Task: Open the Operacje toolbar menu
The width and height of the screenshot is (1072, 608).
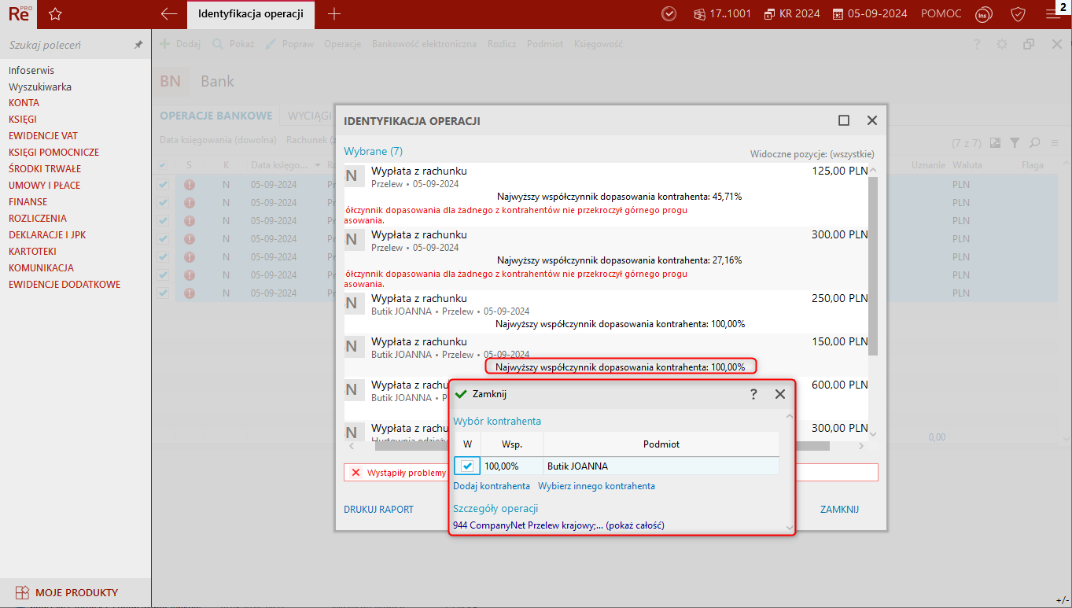Action: pyautogui.click(x=342, y=44)
